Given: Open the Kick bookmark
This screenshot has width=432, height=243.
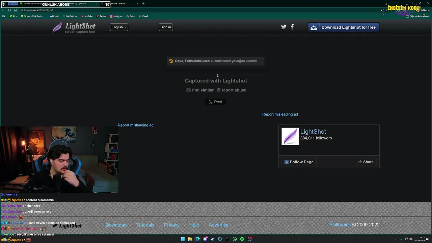Looking at the screenshot, I should pos(13,16).
